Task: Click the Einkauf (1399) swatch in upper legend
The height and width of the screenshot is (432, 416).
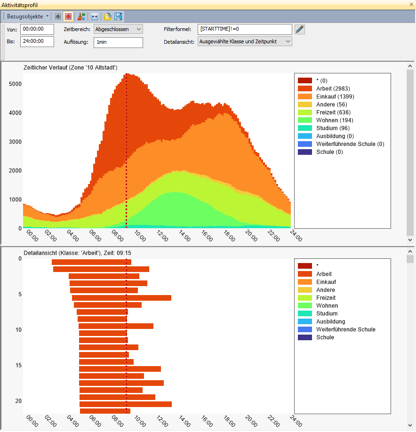Action: click(304, 96)
